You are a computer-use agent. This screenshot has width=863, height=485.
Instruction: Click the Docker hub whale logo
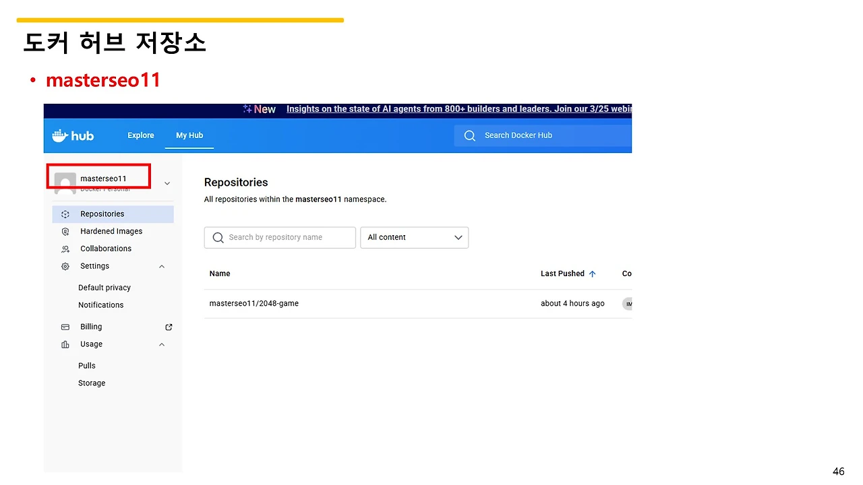73,135
